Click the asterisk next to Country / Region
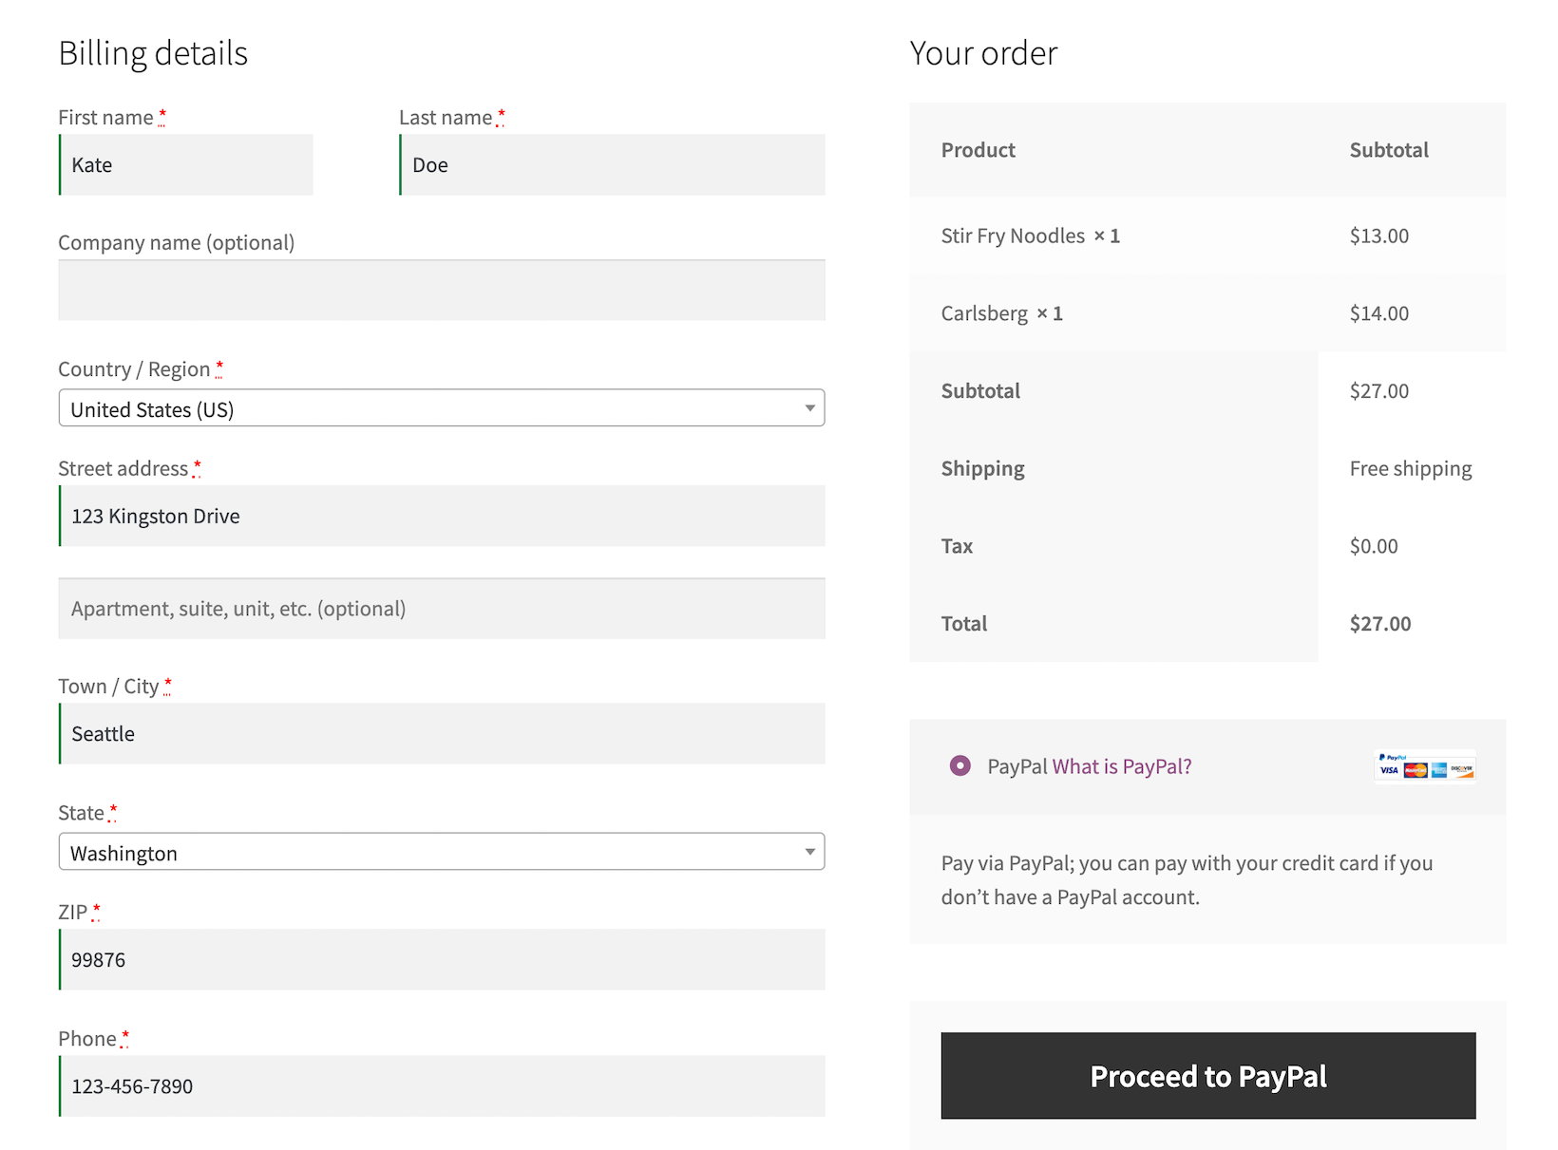Screen dimensions: 1558x1150 click(219, 365)
